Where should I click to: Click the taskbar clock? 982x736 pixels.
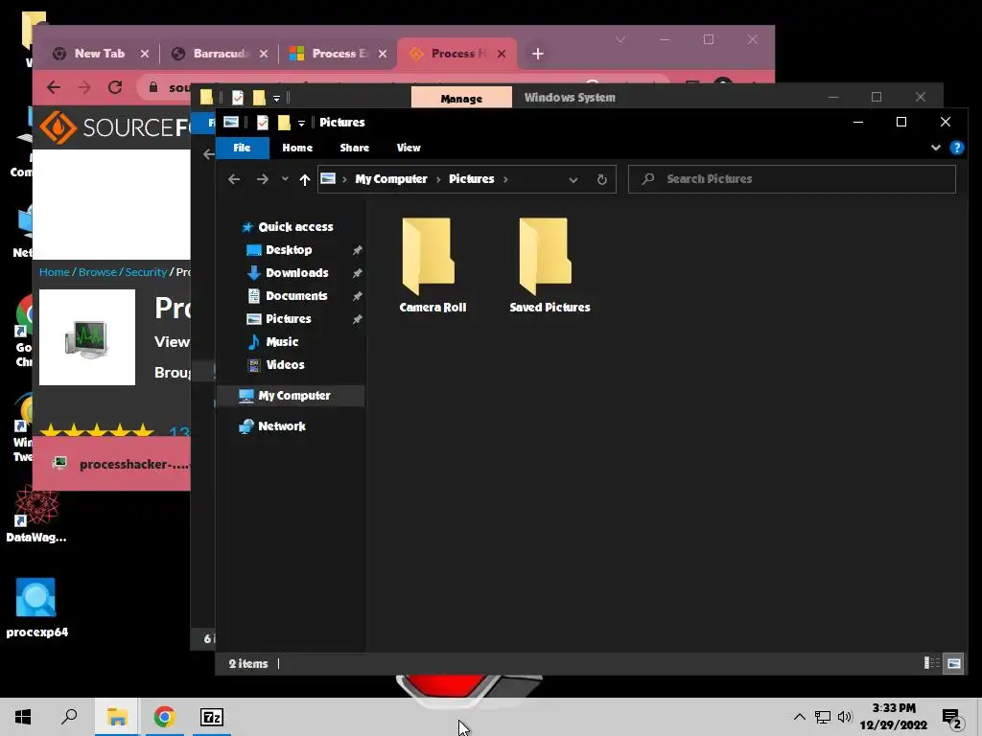point(893,717)
